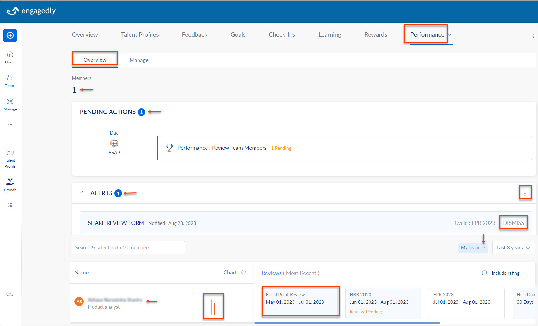Click the Charts info icon
The width and height of the screenshot is (538, 326).
[x=244, y=272]
